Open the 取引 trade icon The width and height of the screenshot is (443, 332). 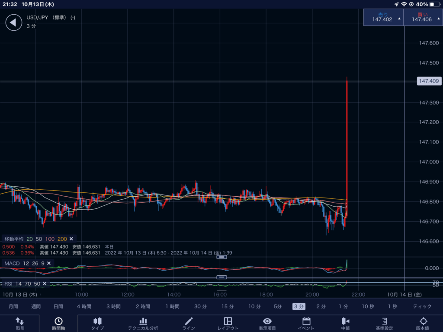point(20,321)
